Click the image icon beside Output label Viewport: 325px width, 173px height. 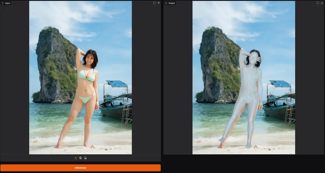pos(166,3)
